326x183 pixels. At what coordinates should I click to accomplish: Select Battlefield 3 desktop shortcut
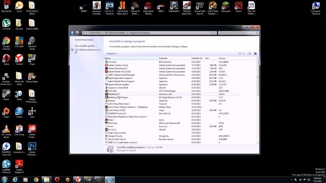tap(174, 7)
